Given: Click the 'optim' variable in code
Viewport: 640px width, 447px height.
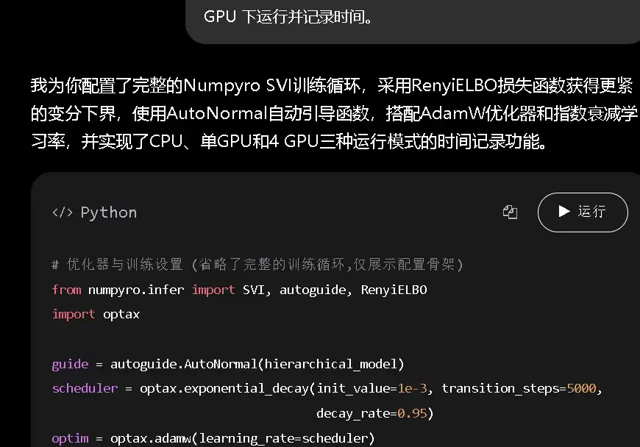Looking at the screenshot, I should click(70, 438).
